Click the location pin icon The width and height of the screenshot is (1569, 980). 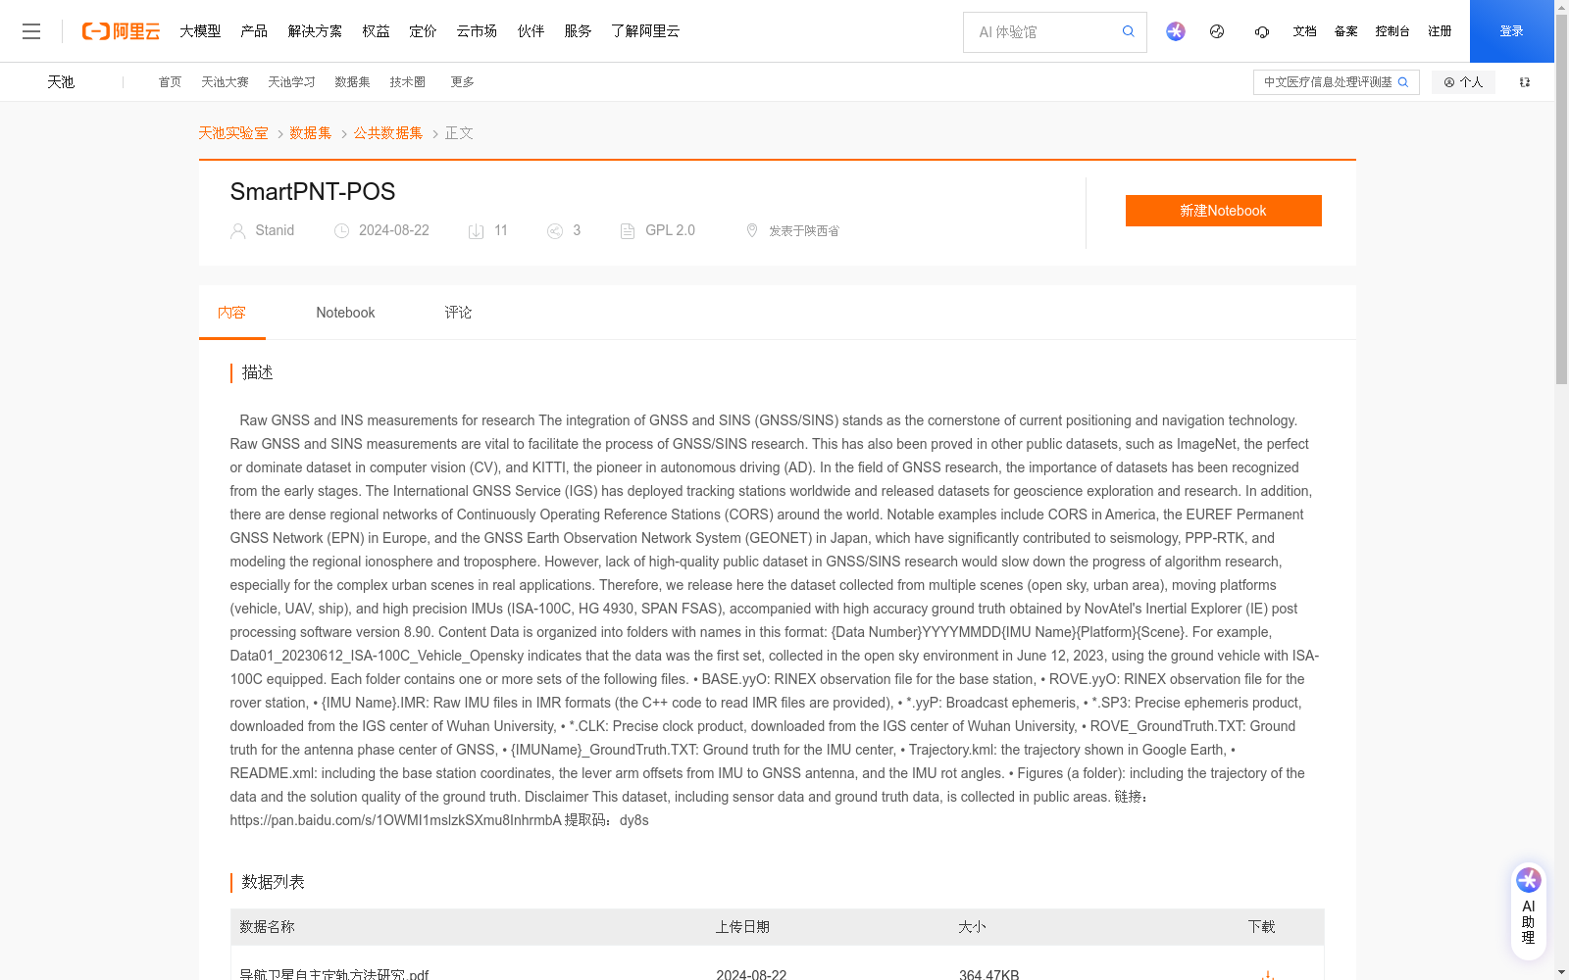pyautogui.click(x=752, y=230)
